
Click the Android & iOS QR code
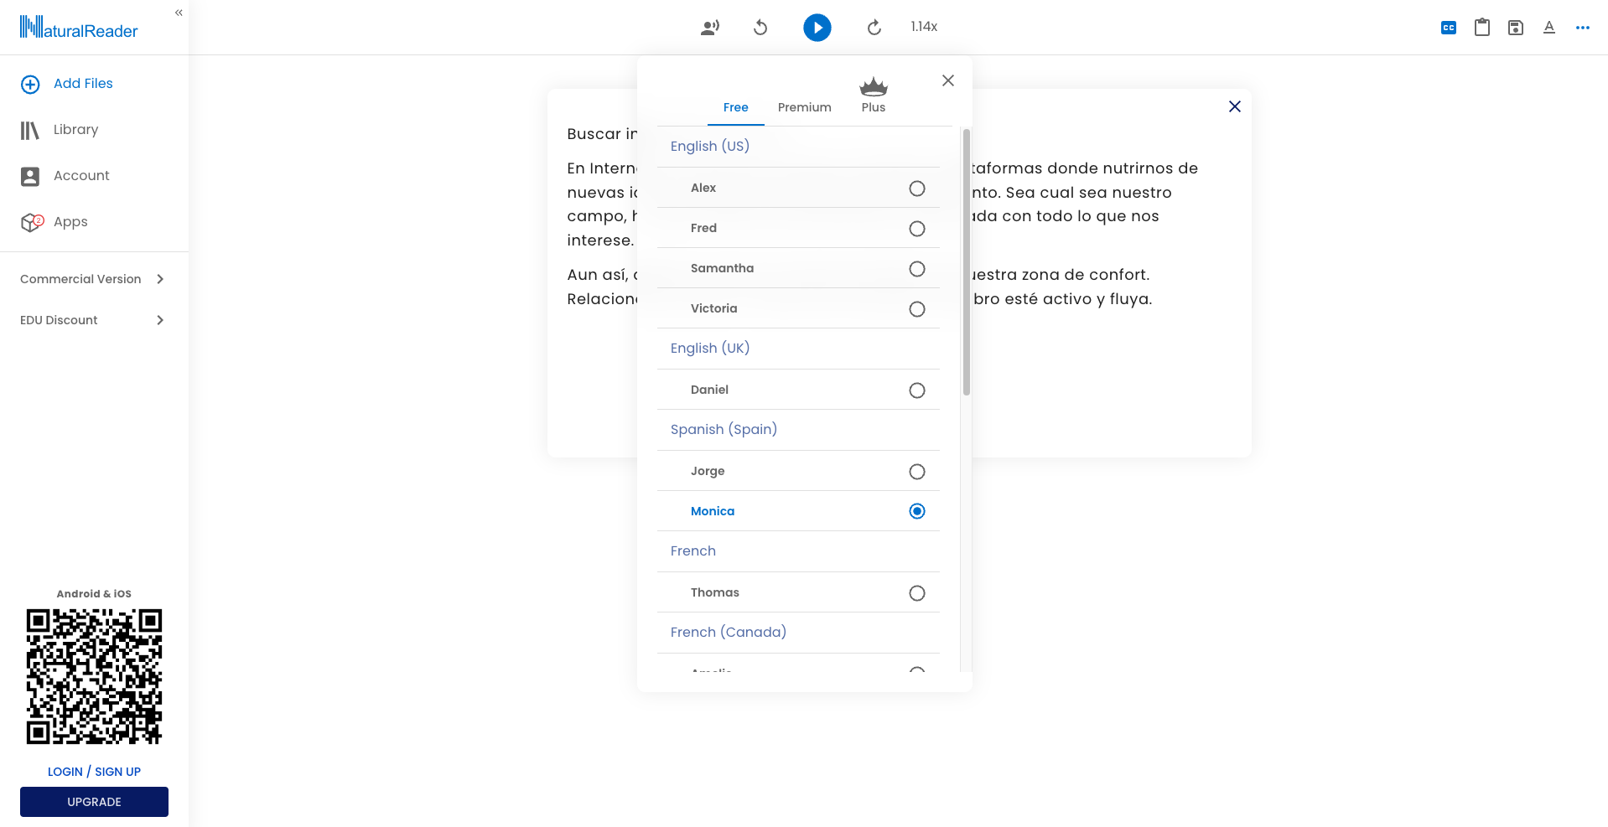coord(94,677)
